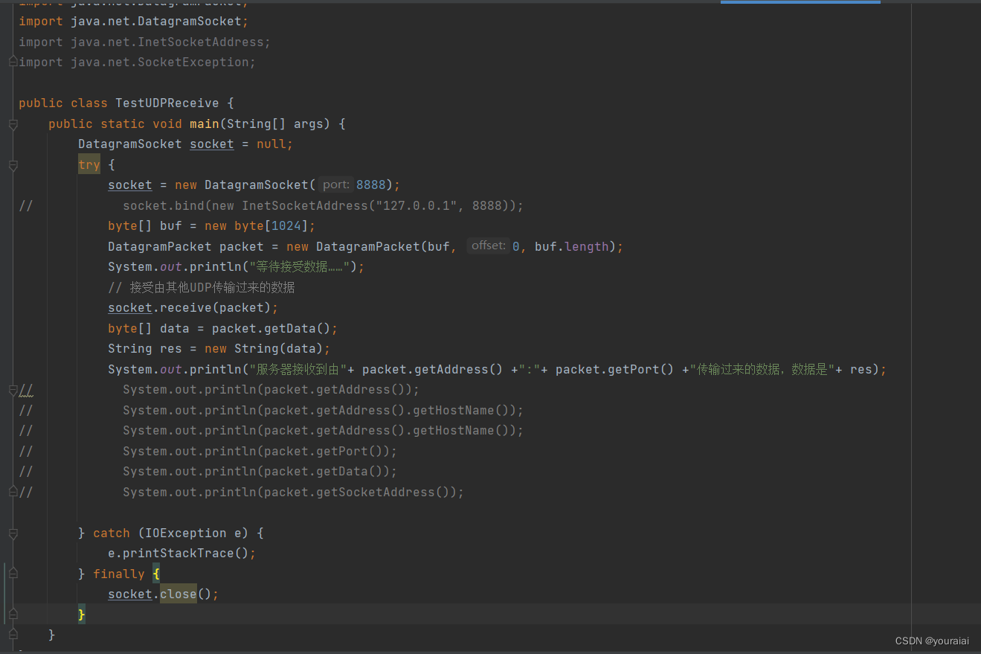Click 'buf.length' in the DatagramPacket constructor
This screenshot has width=981, height=654.
click(572, 246)
